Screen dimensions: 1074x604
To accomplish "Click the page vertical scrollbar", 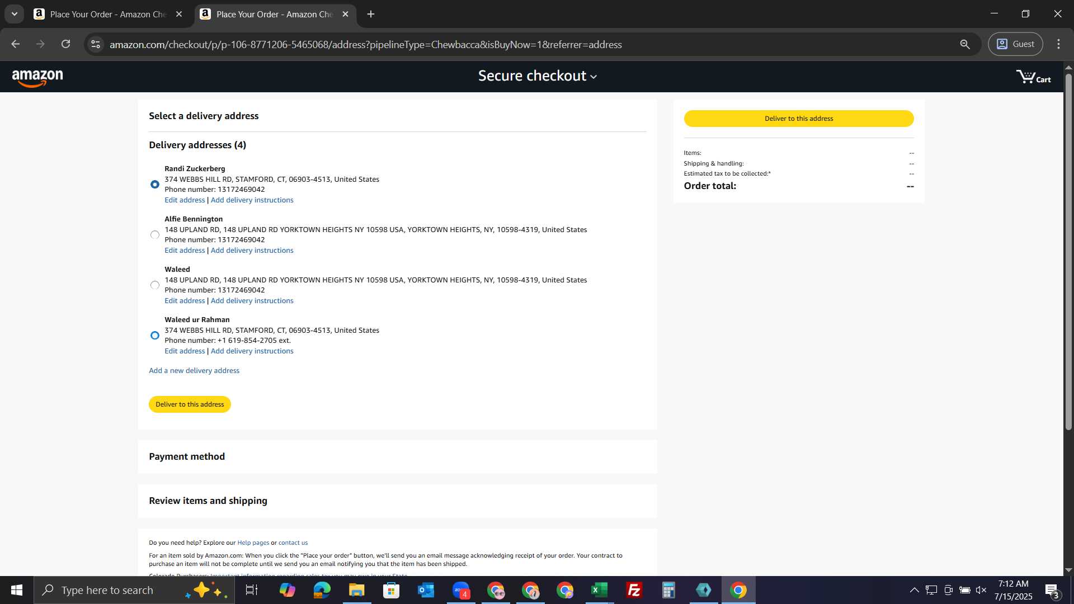I will [x=1068, y=252].
